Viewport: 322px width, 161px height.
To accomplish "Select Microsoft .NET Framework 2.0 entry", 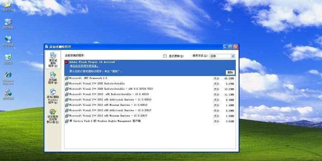I will pos(150,78).
